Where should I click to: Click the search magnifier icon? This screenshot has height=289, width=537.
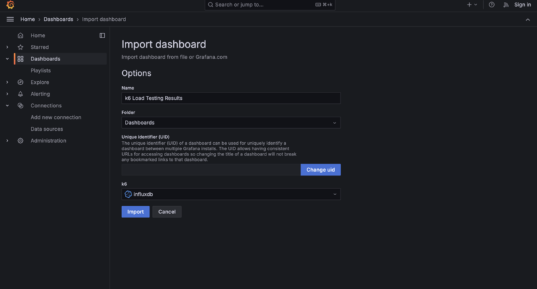click(211, 5)
